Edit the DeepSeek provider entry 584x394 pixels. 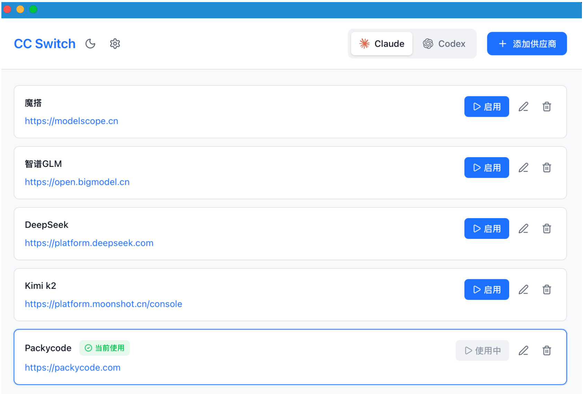tap(523, 229)
